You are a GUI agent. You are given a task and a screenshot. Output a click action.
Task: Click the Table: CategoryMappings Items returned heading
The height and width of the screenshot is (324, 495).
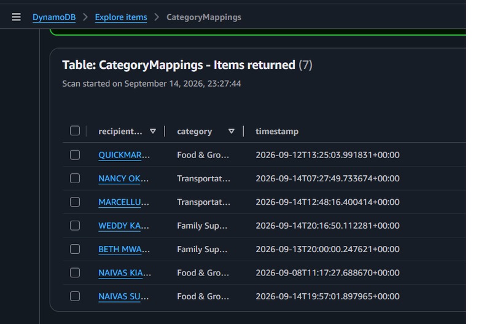point(187,65)
